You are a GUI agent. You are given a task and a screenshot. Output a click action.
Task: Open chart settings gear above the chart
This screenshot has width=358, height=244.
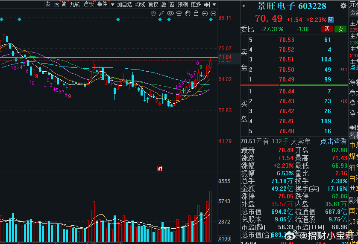pyautogui.click(x=153, y=14)
